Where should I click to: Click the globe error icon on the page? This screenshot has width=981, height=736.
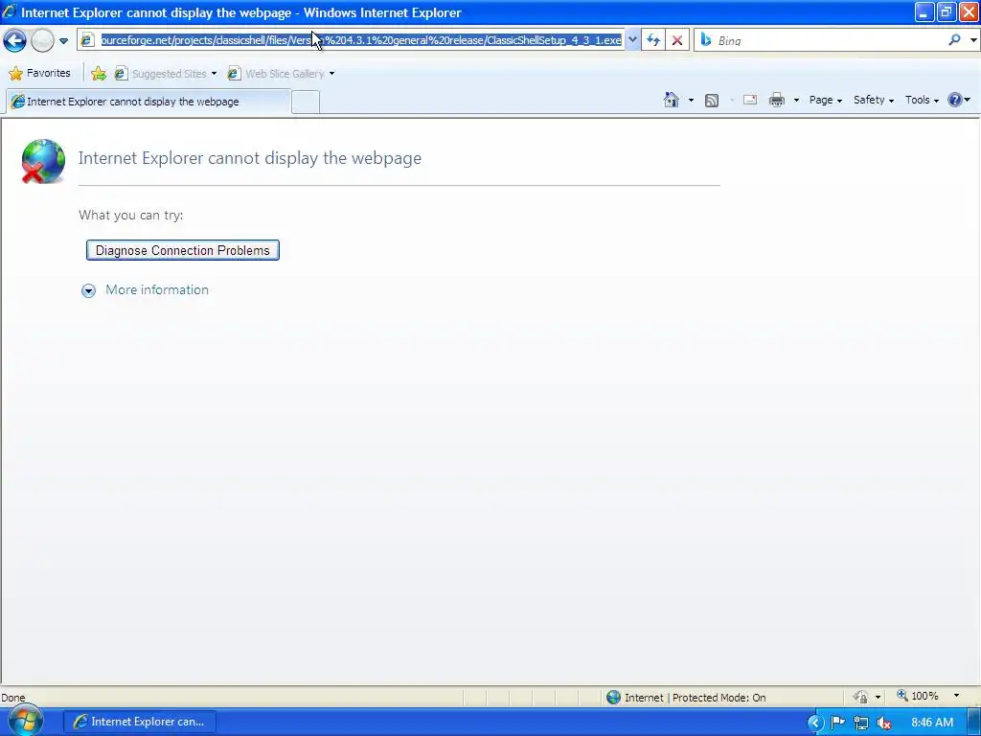(x=42, y=161)
